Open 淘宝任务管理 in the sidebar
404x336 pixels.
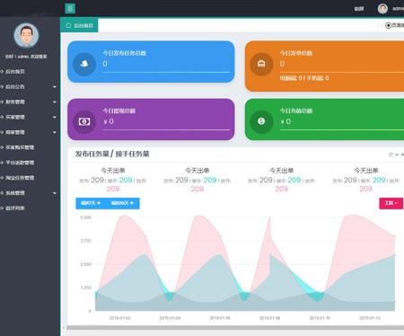(x=20, y=178)
